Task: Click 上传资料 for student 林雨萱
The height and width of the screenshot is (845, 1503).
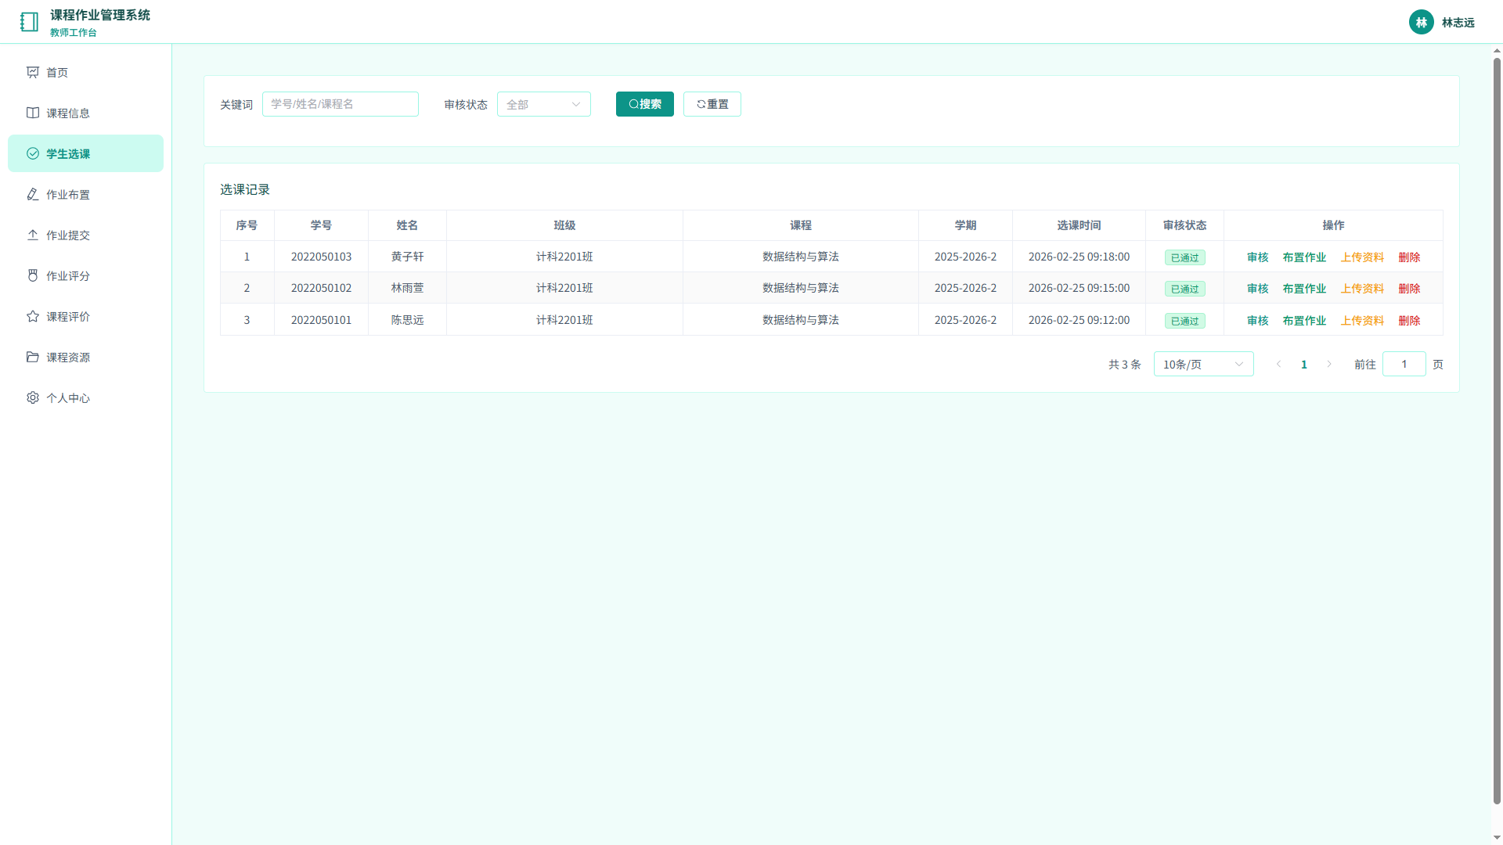Action: 1362,288
